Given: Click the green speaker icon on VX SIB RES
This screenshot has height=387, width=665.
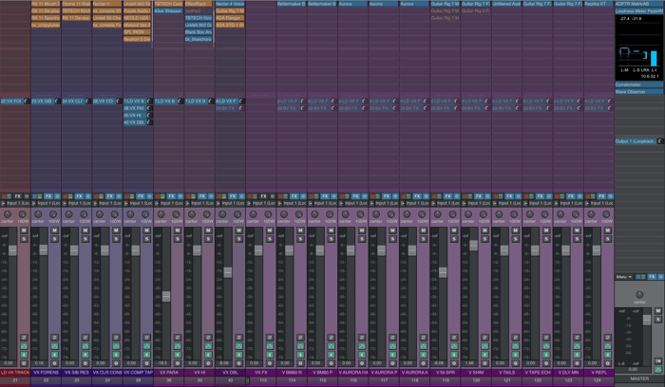Looking at the screenshot, I should point(85,355).
